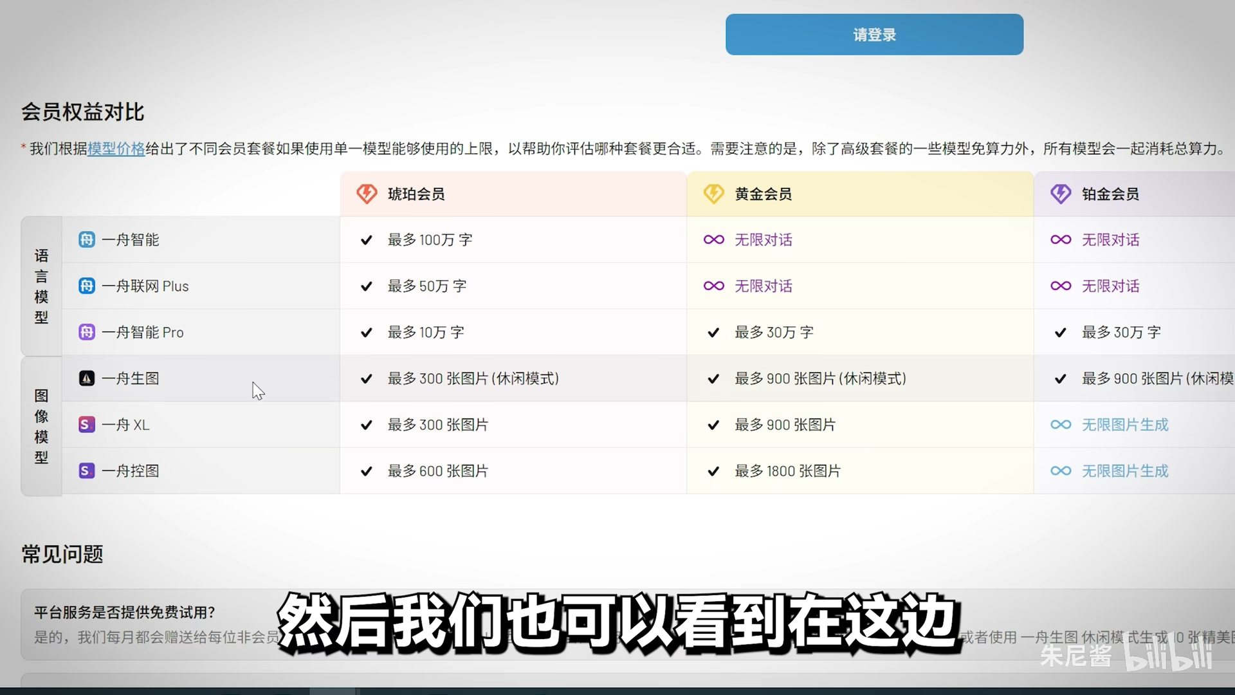1235x695 pixels.
Task: Click the 铂金会员 purple lightning badge icon
Action: coord(1061,194)
